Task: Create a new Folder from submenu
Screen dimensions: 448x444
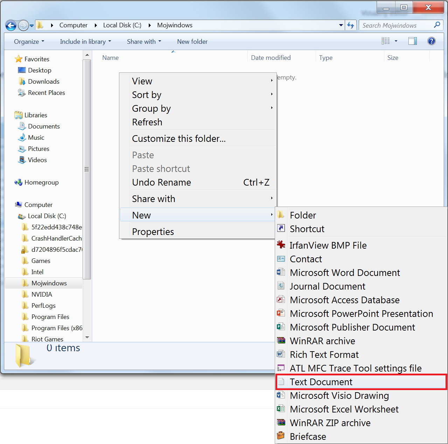Action: pyautogui.click(x=361, y=215)
